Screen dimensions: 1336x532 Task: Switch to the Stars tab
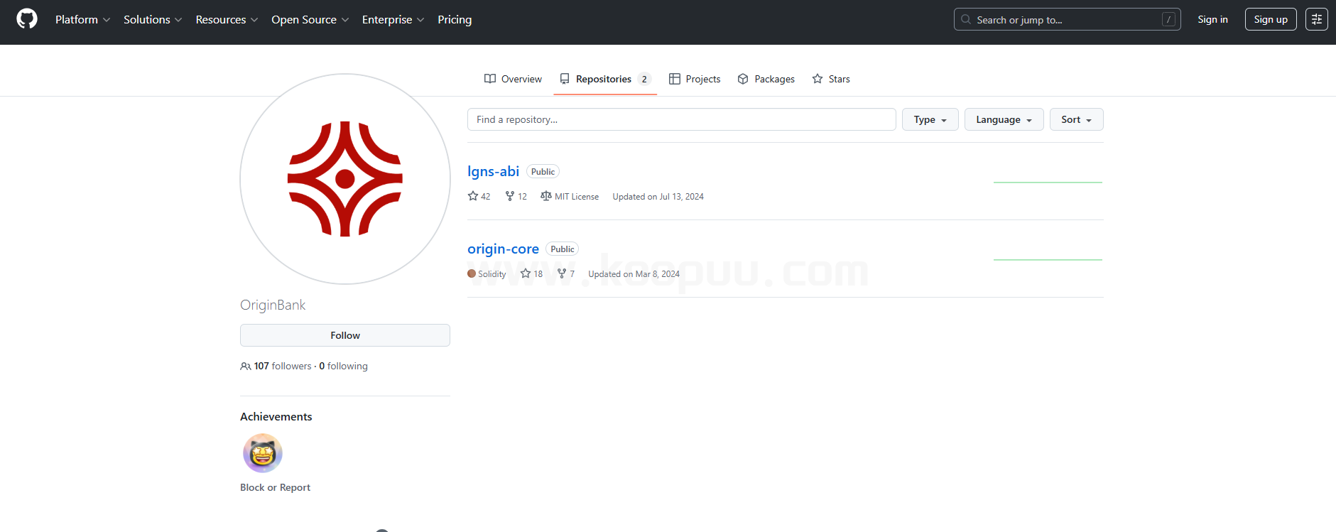pyautogui.click(x=831, y=79)
